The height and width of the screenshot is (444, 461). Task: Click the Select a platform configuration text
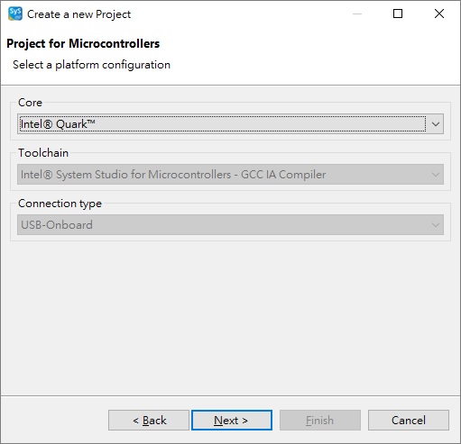tap(91, 65)
